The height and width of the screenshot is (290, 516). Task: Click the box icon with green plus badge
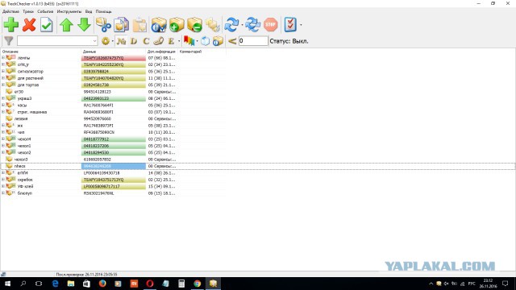(177, 25)
